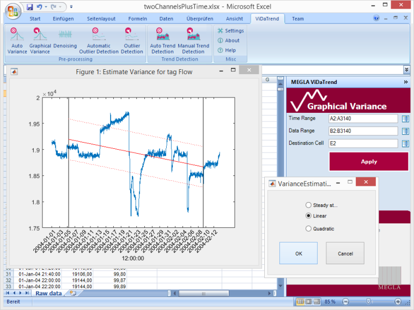
Task: Insert a new worksheet tab
Action: pos(73,293)
